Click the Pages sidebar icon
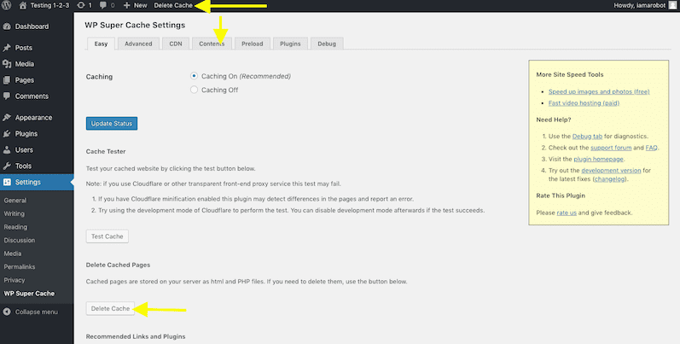The image size is (680, 344). point(7,80)
